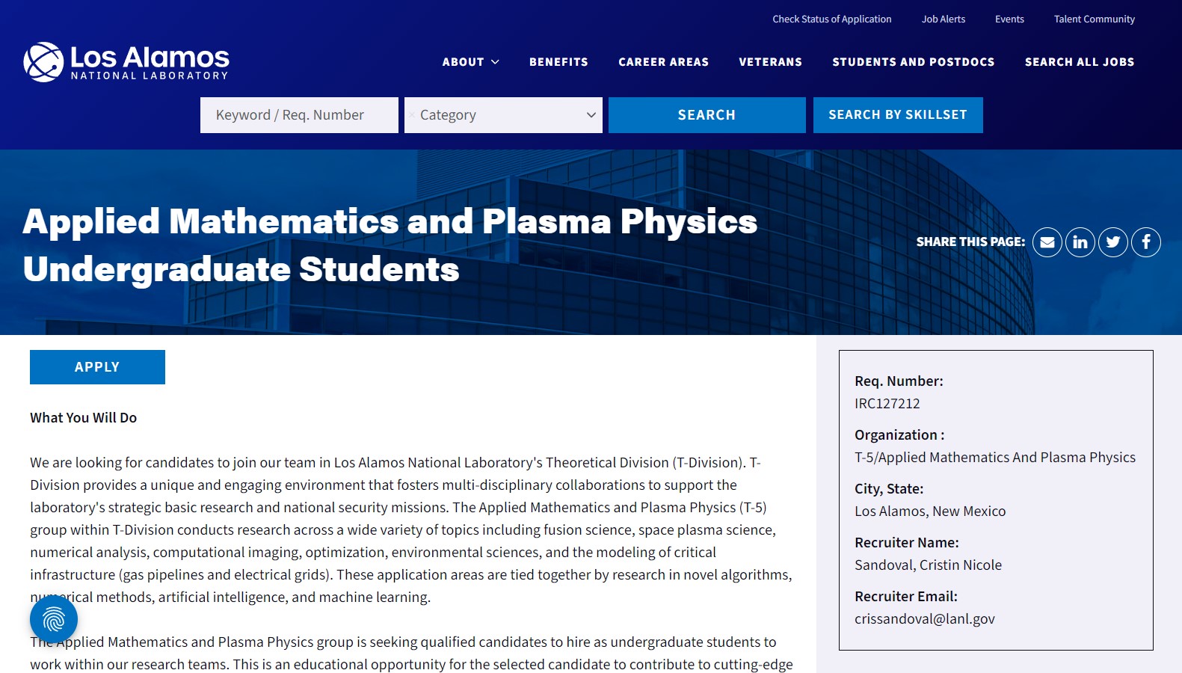
Task: Click the Job Alerts link
Action: 943,19
